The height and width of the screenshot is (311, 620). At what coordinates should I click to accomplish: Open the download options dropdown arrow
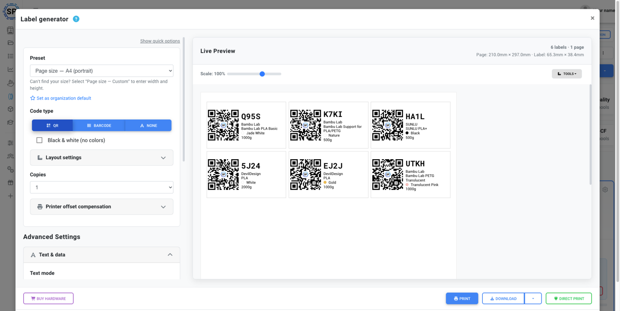tap(533, 299)
